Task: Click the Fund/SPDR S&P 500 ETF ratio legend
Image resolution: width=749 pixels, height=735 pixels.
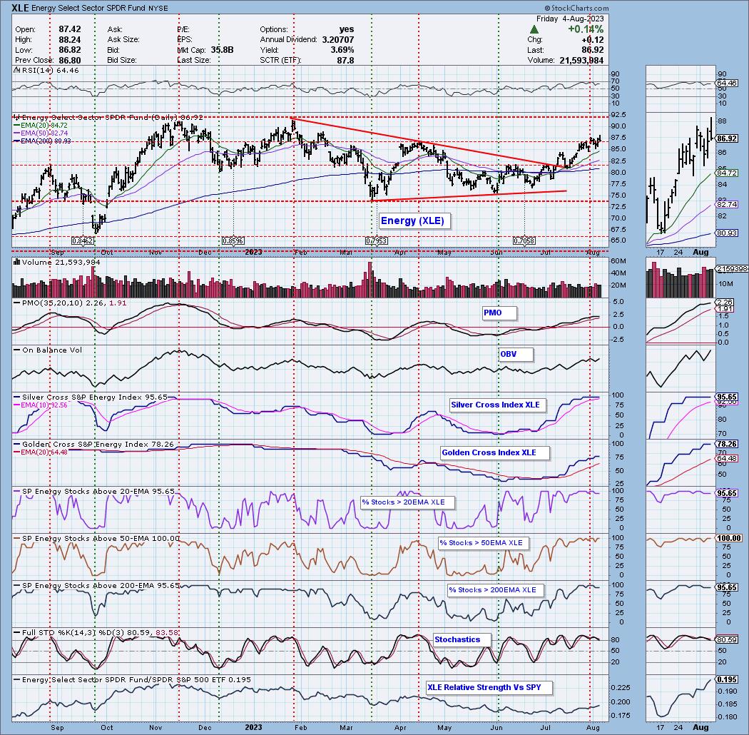Action: coord(131,679)
